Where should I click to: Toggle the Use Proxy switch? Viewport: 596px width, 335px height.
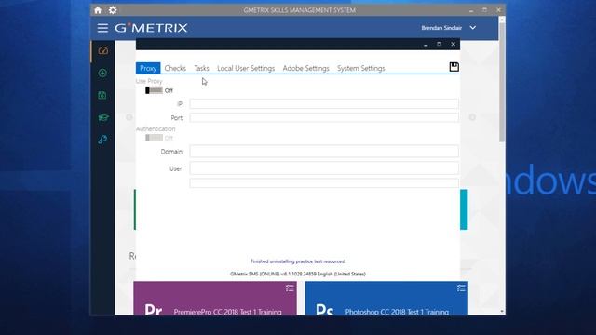click(154, 90)
